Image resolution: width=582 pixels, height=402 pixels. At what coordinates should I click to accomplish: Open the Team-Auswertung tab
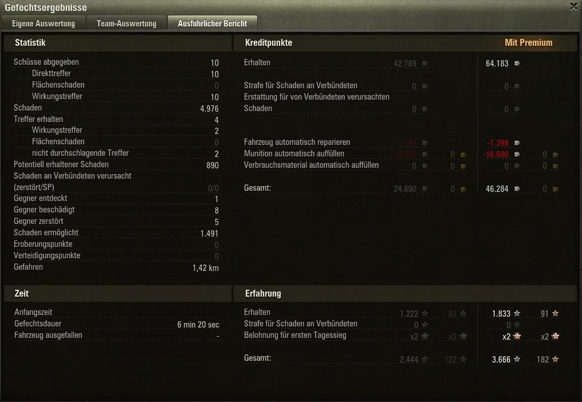127,23
